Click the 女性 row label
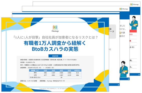Image resolution: width=142 pixels, height=93 pixels. (x=35, y=75)
